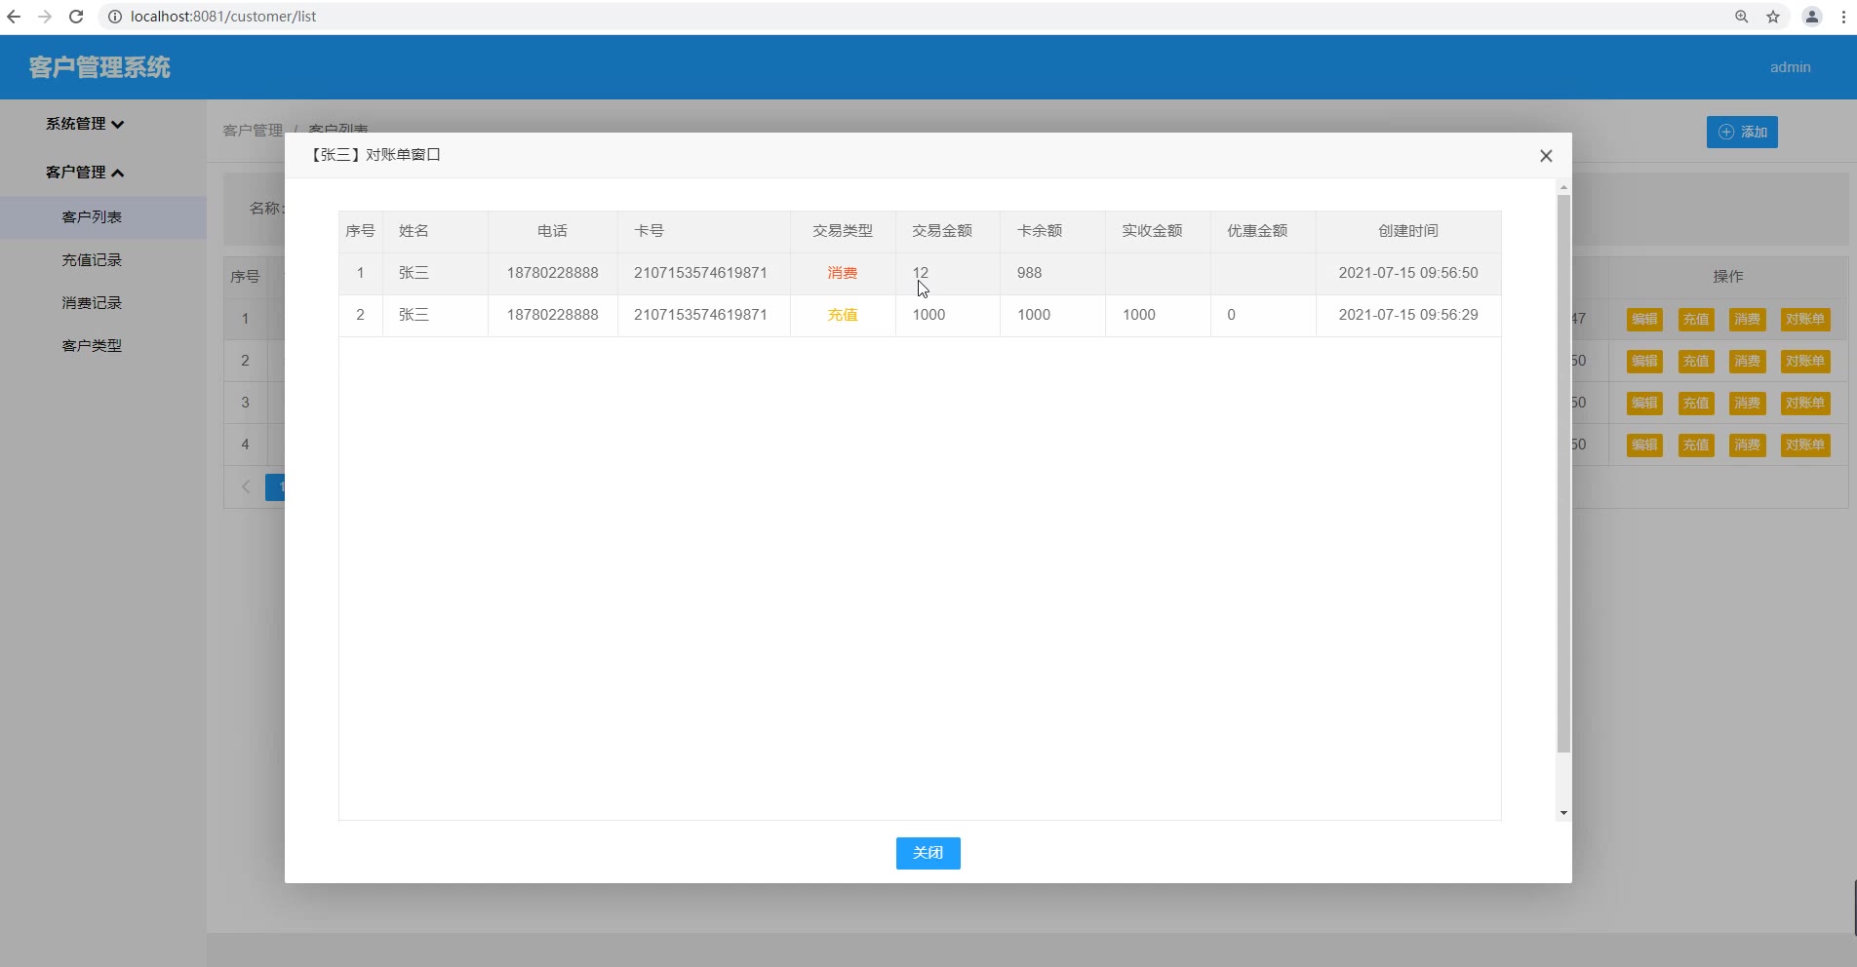Click the 客户管理 breadcrumb link
The image size is (1857, 967).
(x=253, y=130)
